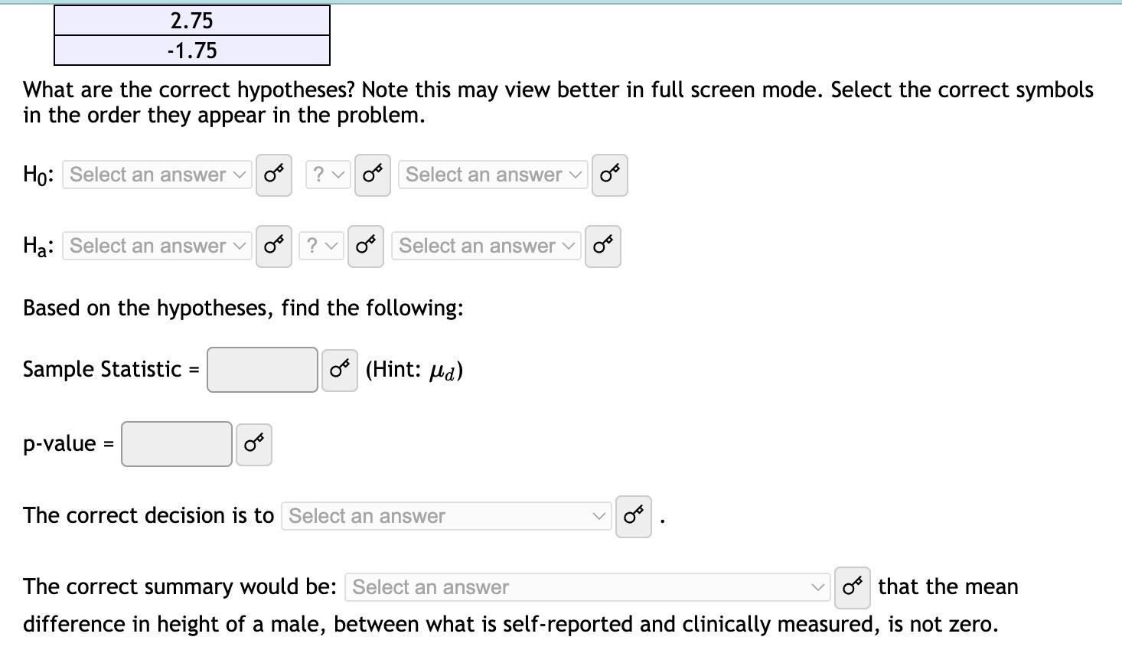Screen dimensions: 1122x663
Task: Open the first Ha 'Select an answer' dropdown
Action: [155, 246]
